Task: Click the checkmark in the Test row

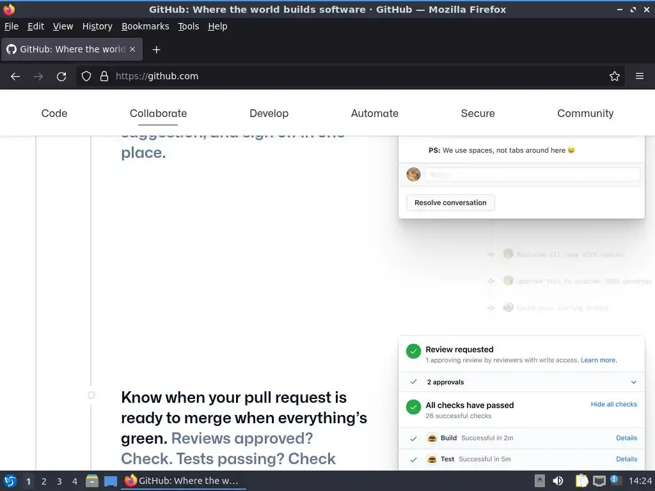Action: (414, 459)
